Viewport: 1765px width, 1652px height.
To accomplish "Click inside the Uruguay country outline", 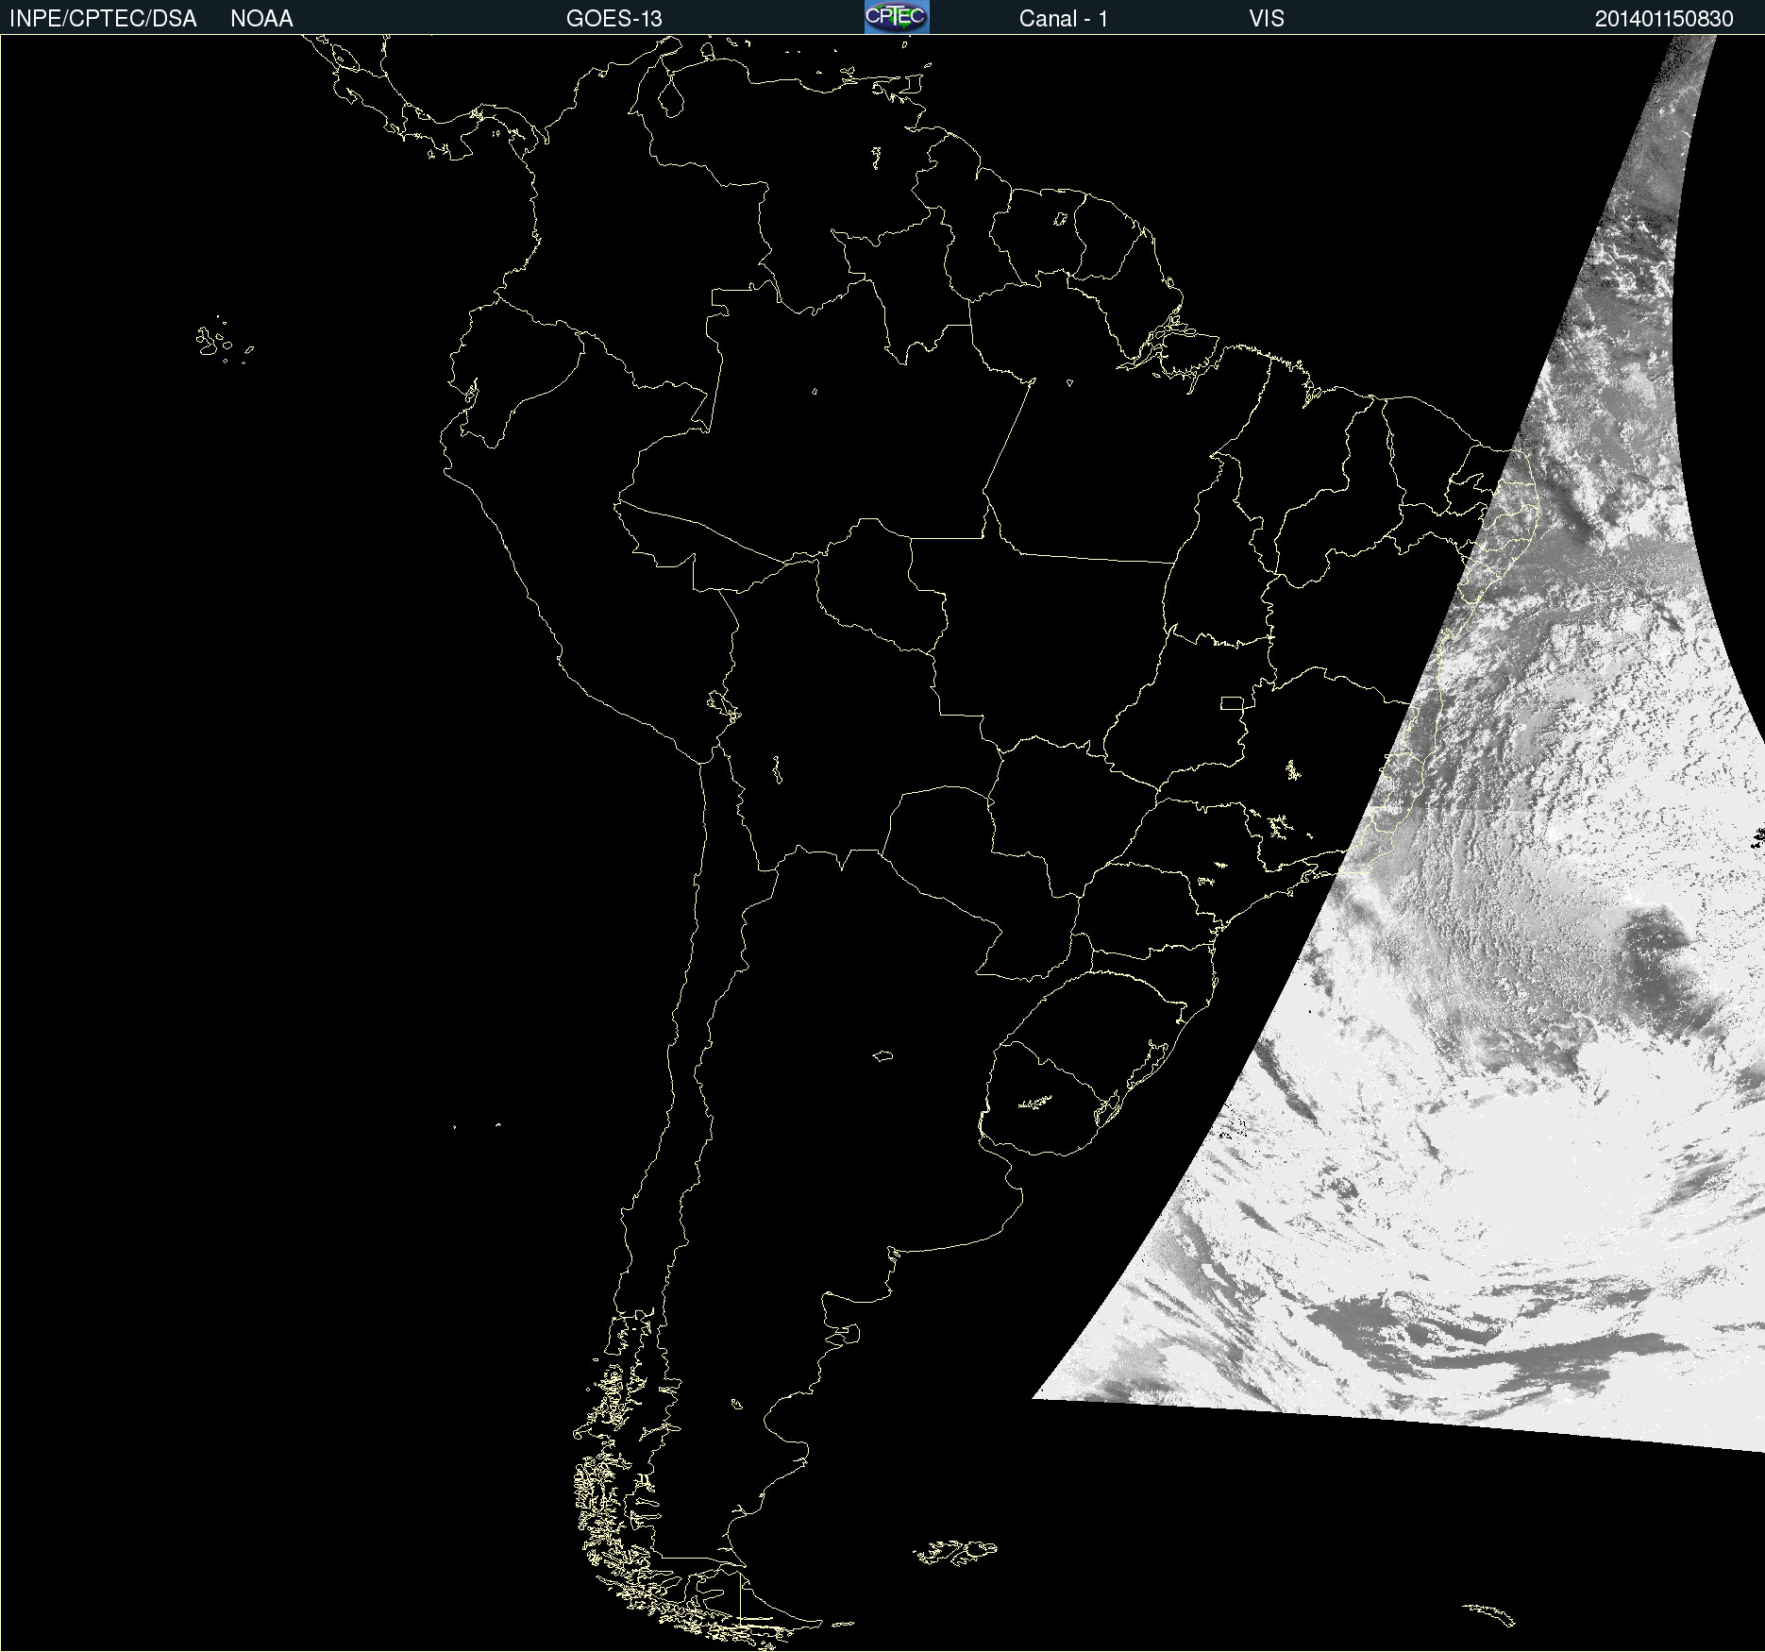I will pyautogui.click(x=1048, y=1104).
